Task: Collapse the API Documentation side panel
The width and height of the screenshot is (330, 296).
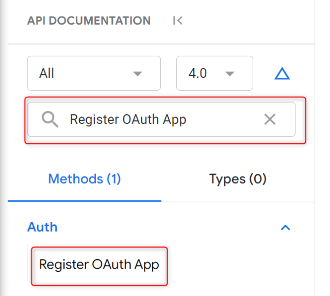Action: 178,21
